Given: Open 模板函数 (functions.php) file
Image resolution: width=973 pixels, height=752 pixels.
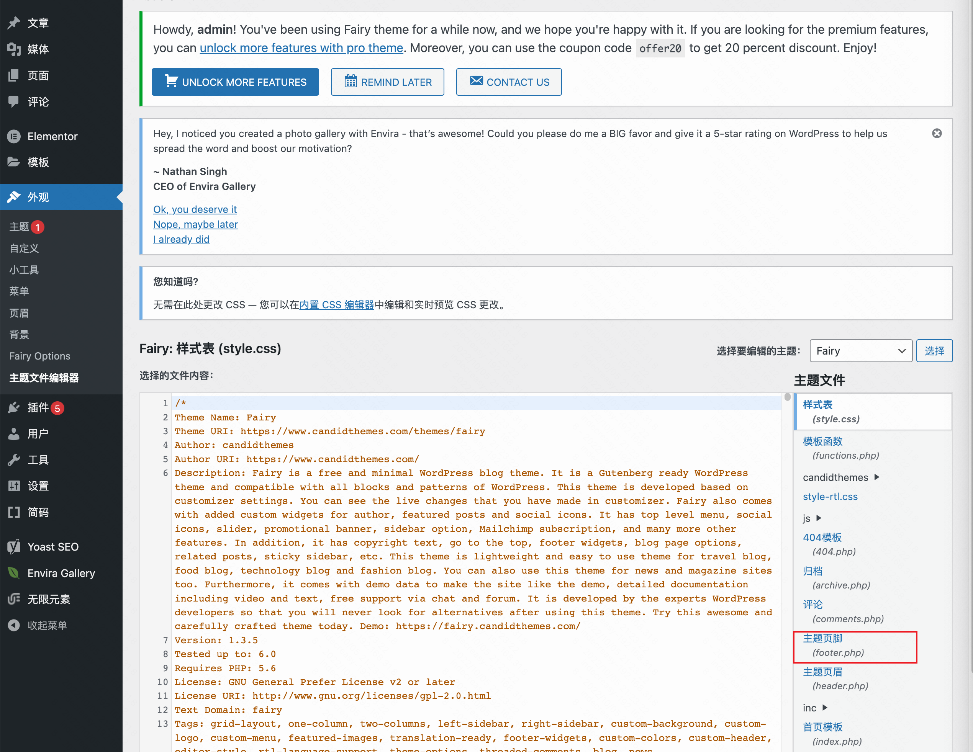Looking at the screenshot, I should [x=841, y=448].
